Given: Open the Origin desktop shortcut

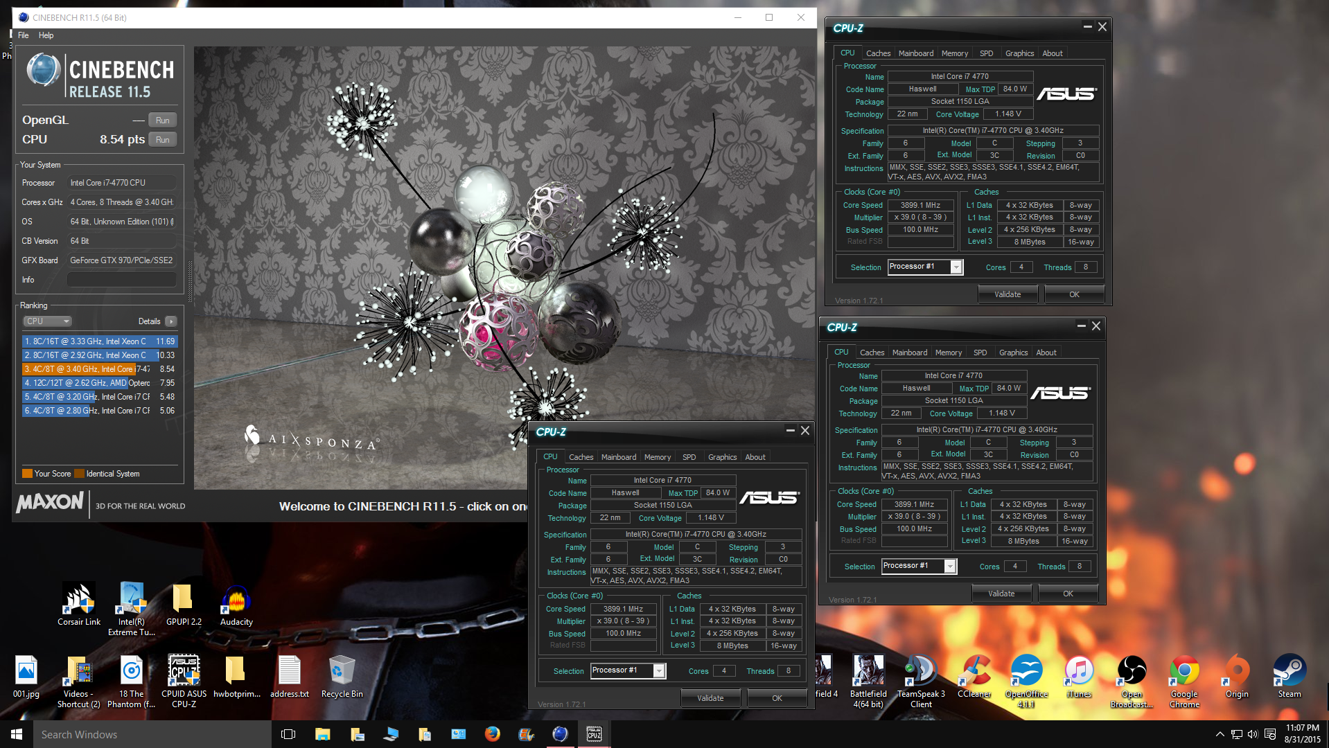Looking at the screenshot, I should click(x=1237, y=677).
